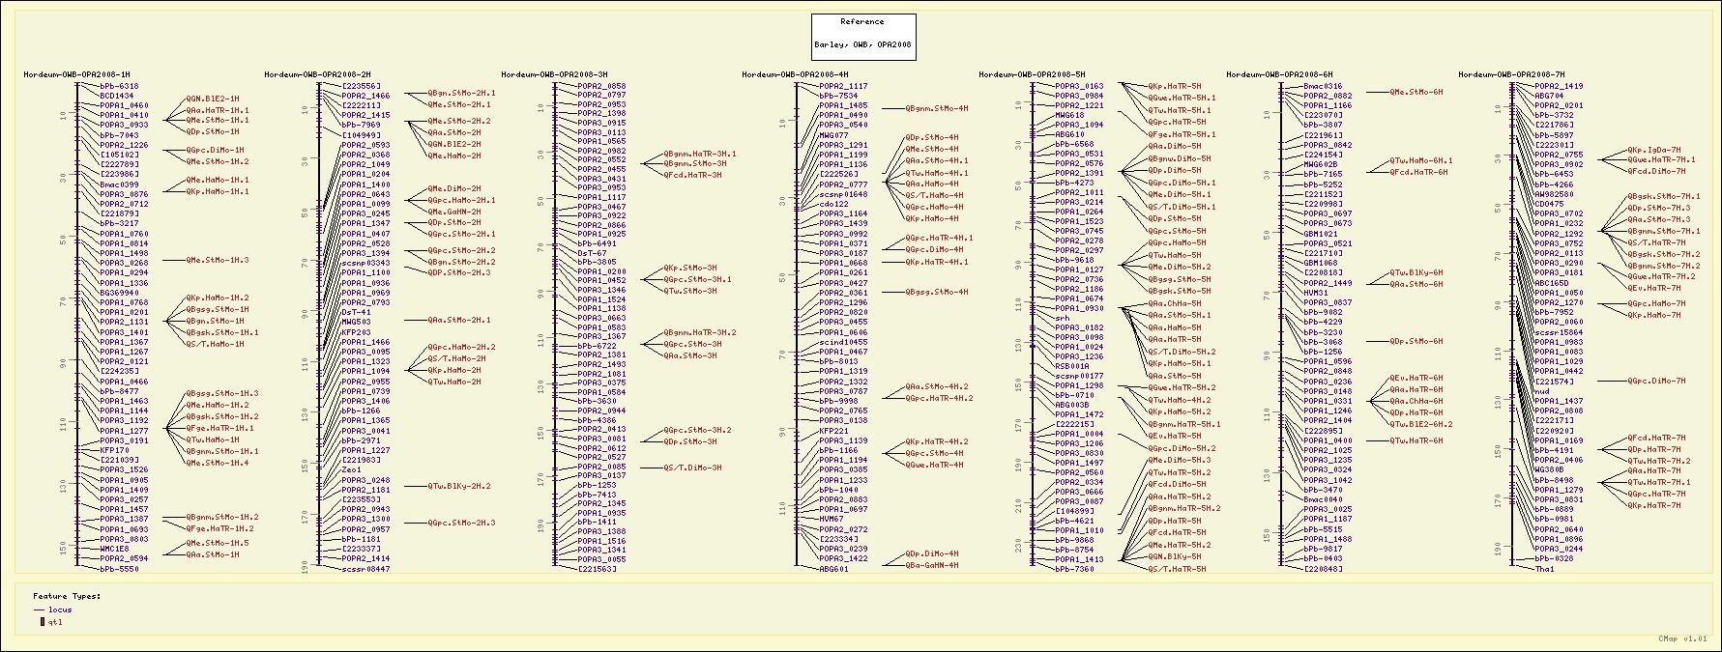Screen dimensions: 1722x652
Task: Open the Hordeum-OWB-OPA2008-4H map title
Action: click(x=795, y=74)
